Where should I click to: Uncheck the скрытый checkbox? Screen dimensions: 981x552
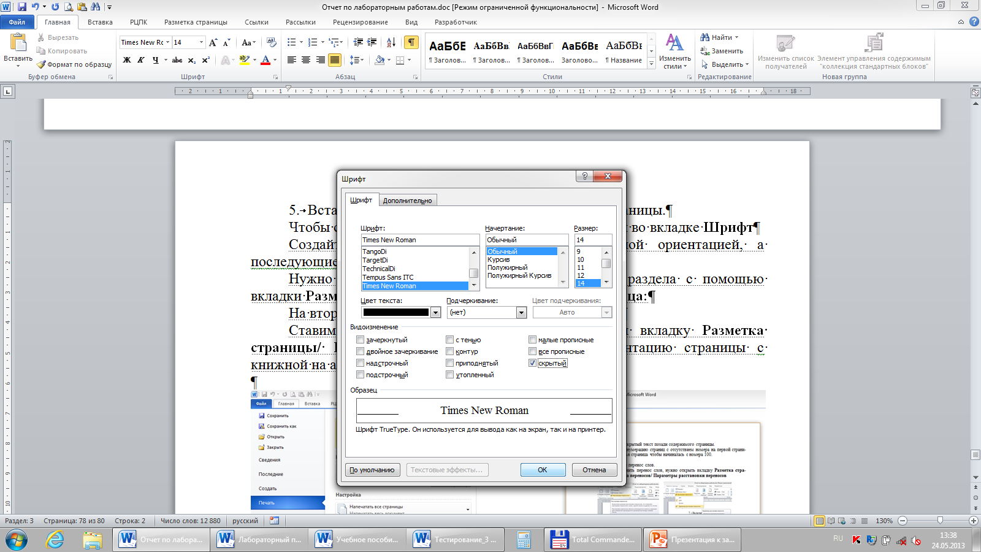532,363
